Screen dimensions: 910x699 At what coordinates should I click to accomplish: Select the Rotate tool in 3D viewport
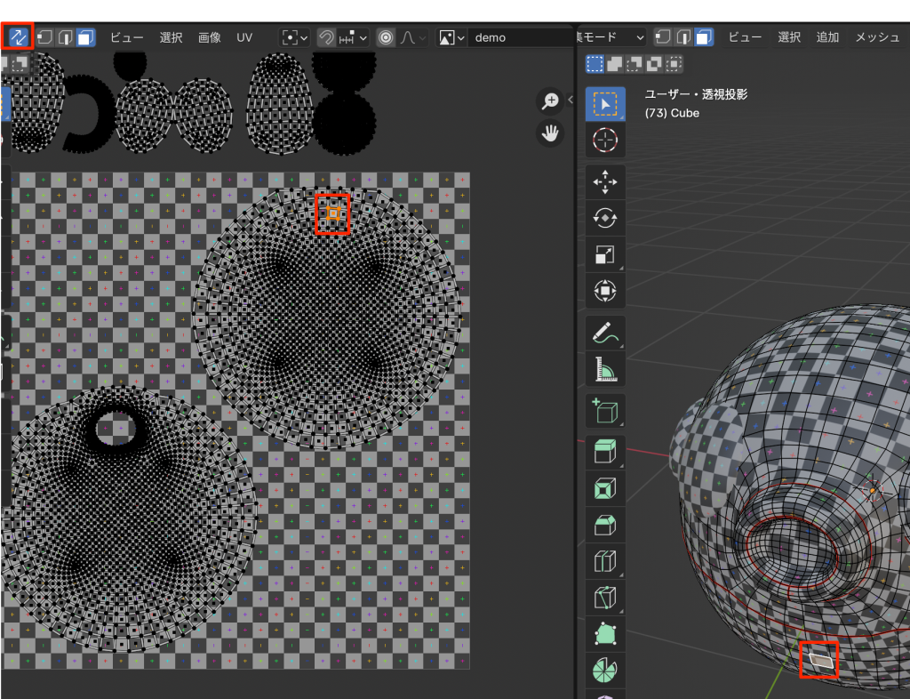click(605, 218)
